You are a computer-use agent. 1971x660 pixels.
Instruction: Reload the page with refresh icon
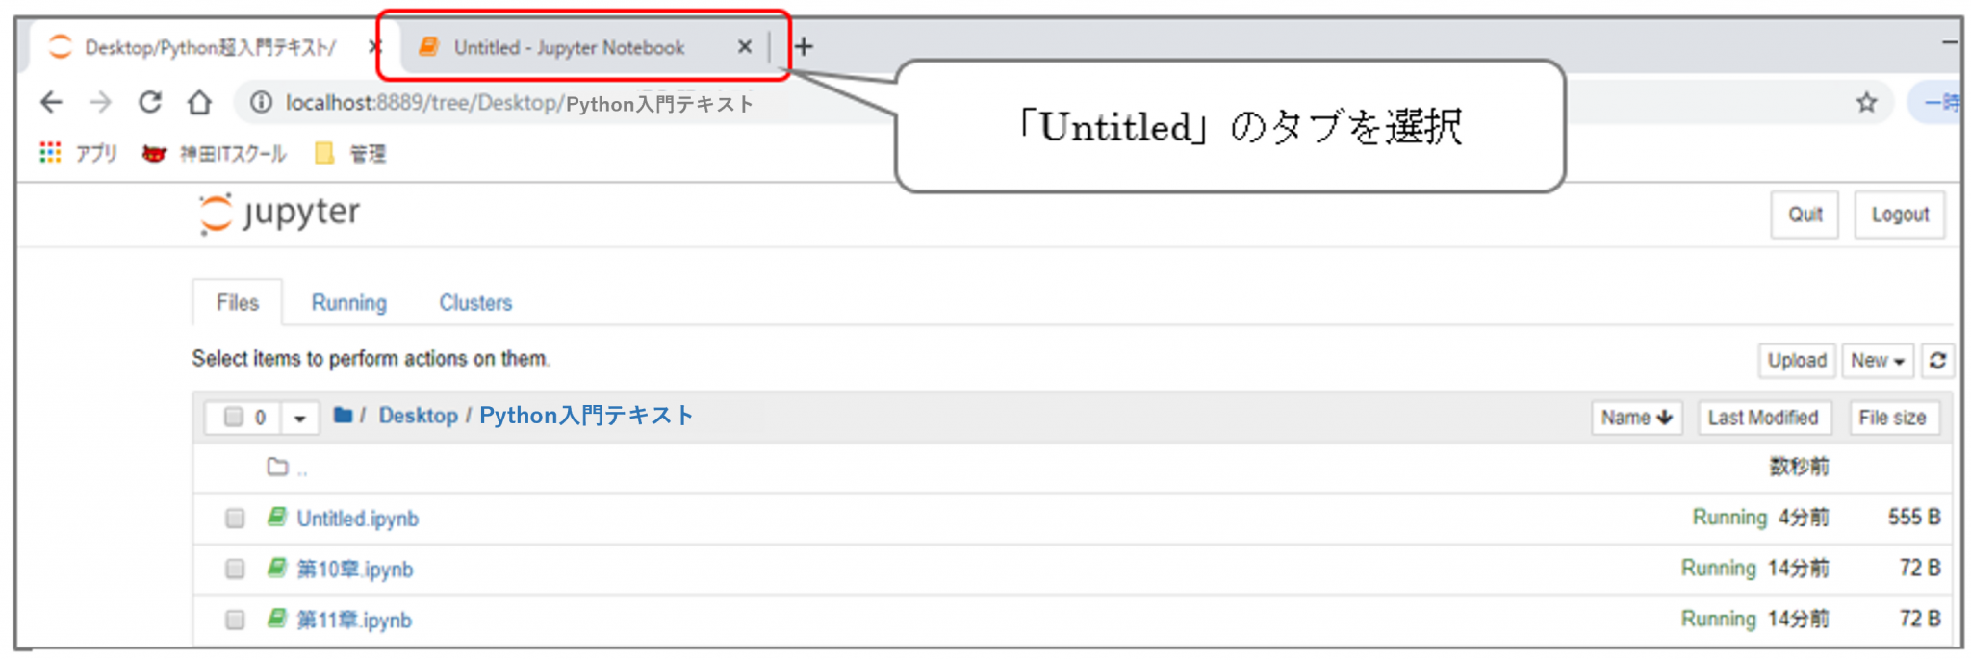pyautogui.click(x=150, y=102)
